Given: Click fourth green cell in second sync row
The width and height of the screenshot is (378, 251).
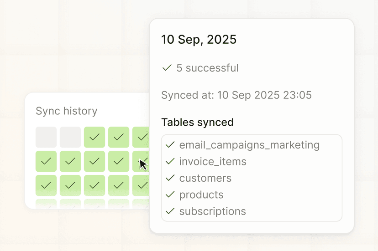Looking at the screenshot, I should [x=119, y=161].
